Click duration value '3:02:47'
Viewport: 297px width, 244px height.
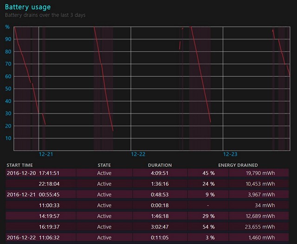(160, 227)
